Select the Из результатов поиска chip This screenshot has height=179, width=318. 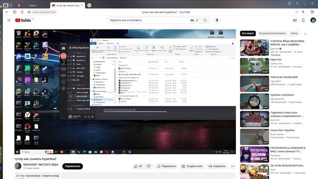(272, 33)
